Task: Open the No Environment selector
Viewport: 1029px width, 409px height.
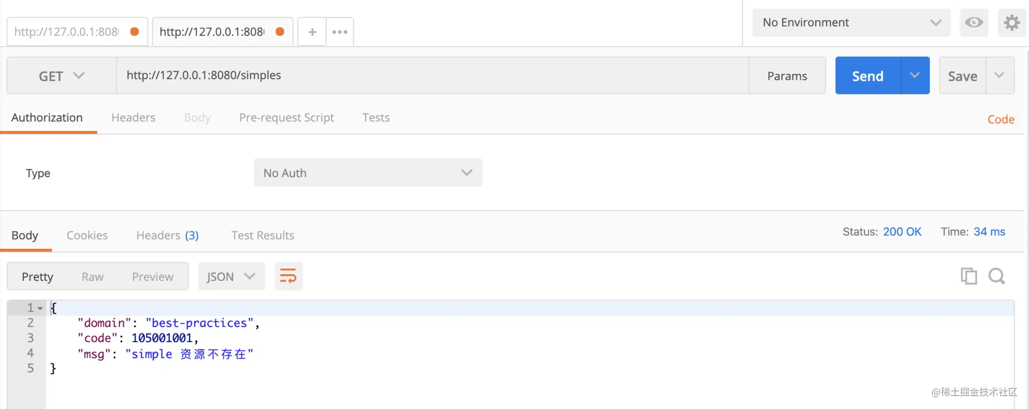Action: pyautogui.click(x=851, y=22)
